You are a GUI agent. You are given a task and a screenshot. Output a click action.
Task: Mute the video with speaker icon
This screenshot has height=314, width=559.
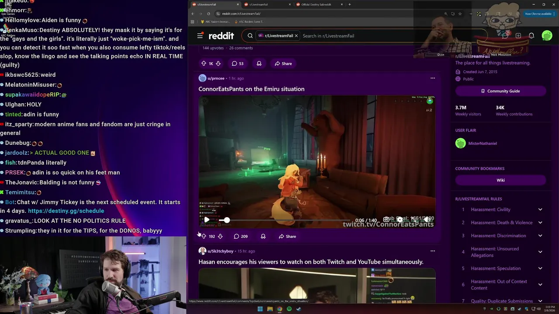427,220
